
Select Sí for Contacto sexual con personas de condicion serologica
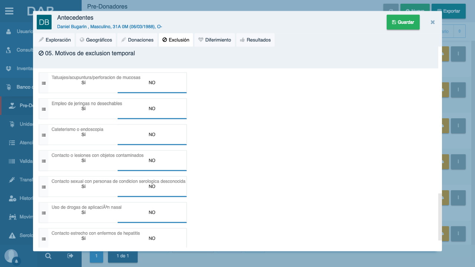coord(83,187)
